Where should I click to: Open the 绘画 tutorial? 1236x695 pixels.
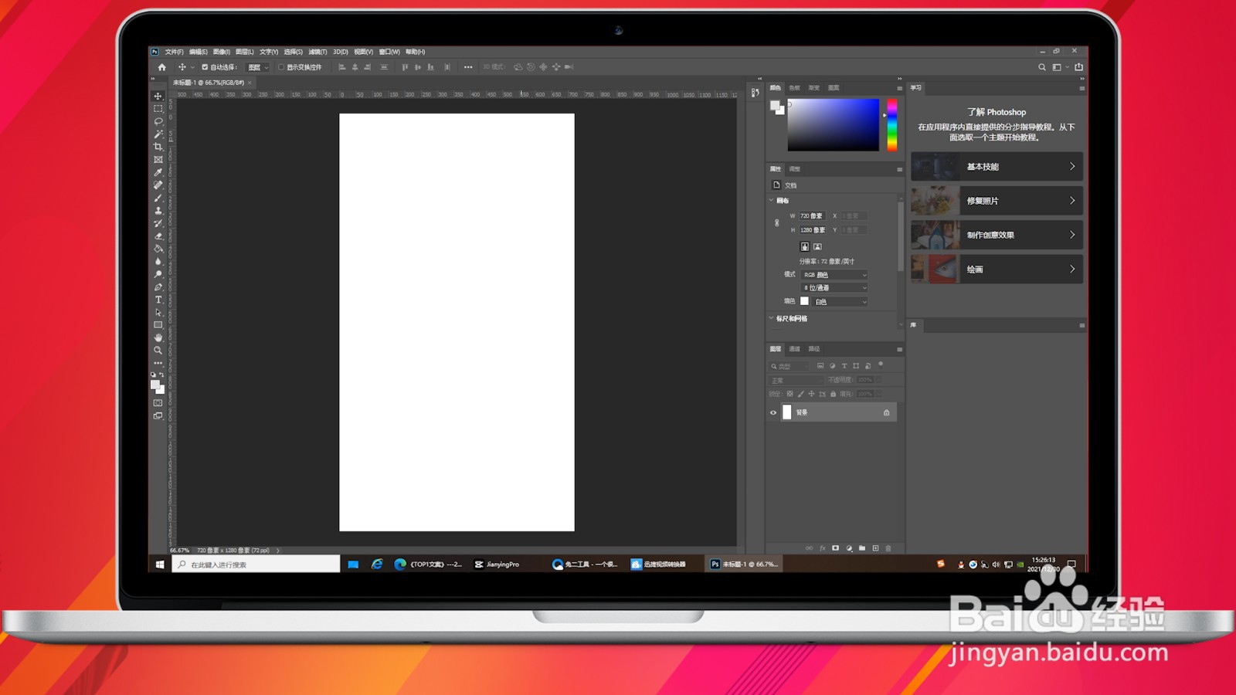[x=997, y=270]
